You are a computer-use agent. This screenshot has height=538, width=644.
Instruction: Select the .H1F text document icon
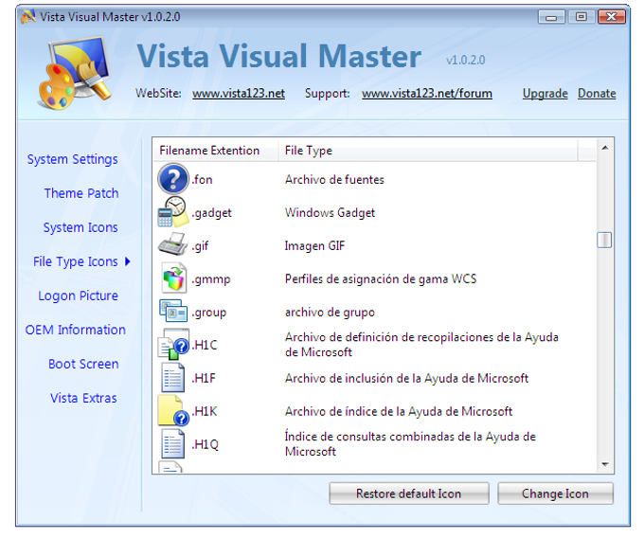[173, 378]
